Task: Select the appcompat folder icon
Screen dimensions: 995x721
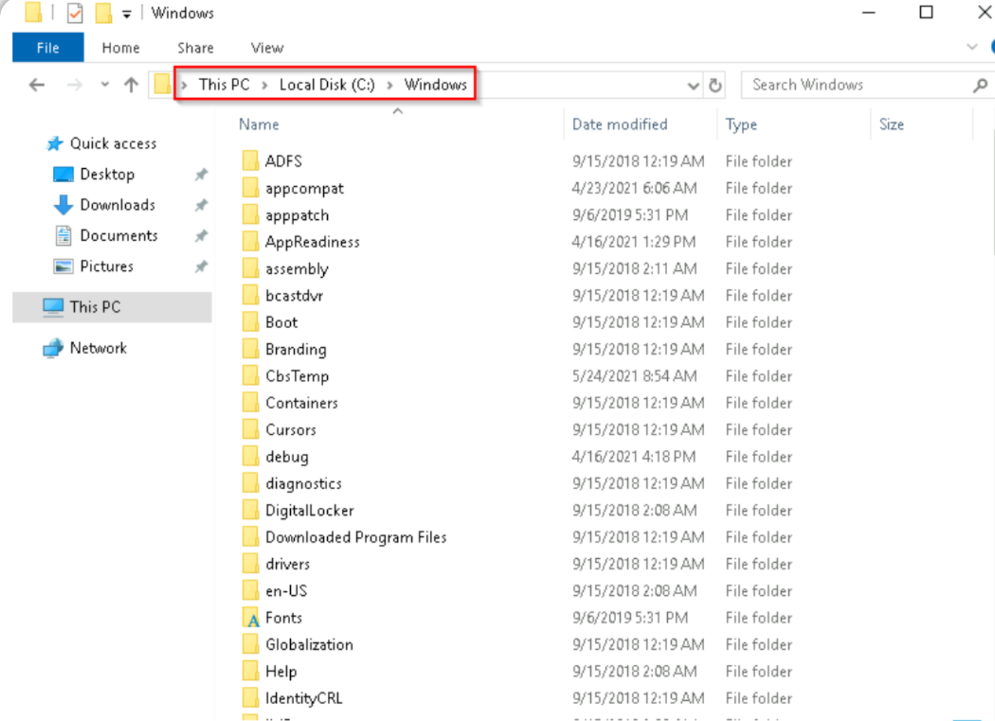Action: 250,188
